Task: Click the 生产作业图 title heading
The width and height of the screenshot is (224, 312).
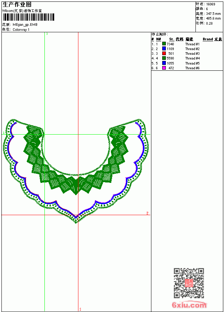Action: [17, 5]
